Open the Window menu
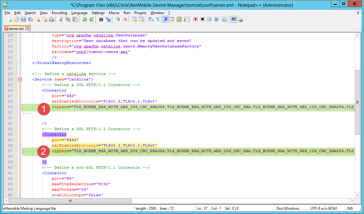Image resolution: width=364 pixels, height=214 pixels. coord(157,13)
